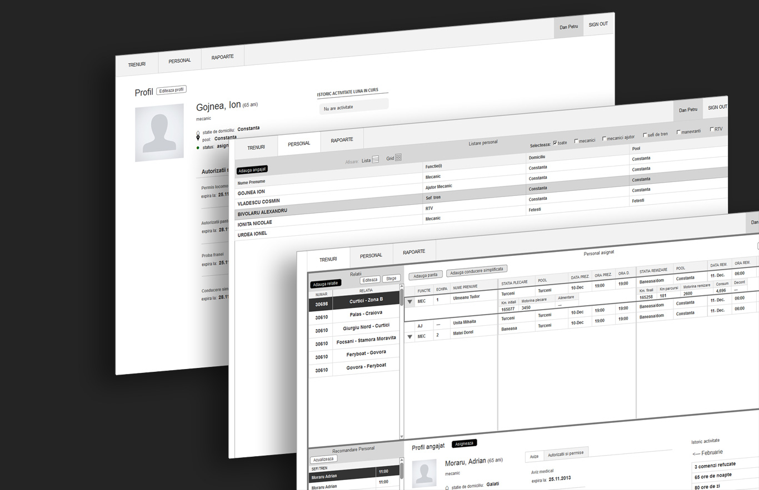
Task: Click the Editeaza button in Relatii panel
Action: (x=370, y=280)
